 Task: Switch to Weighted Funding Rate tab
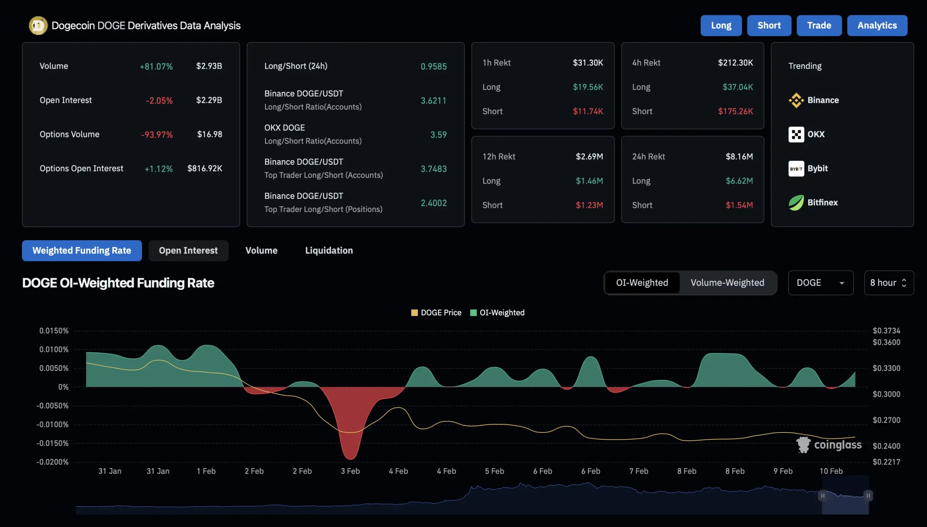pos(82,251)
